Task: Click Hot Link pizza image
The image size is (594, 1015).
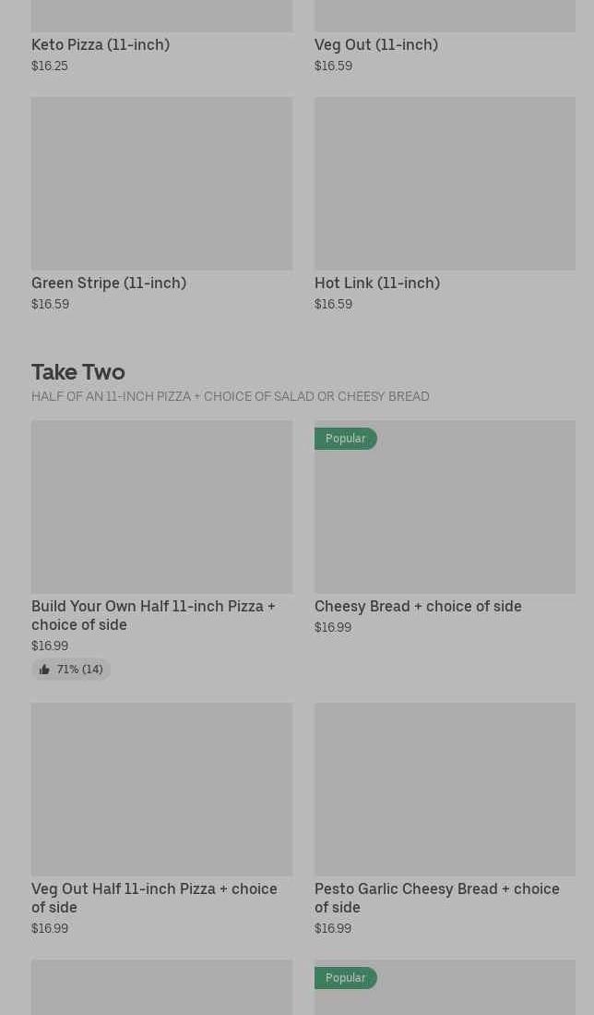Action: (x=445, y=184)
